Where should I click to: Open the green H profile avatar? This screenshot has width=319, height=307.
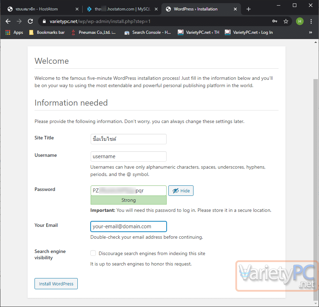click(300, 21)
